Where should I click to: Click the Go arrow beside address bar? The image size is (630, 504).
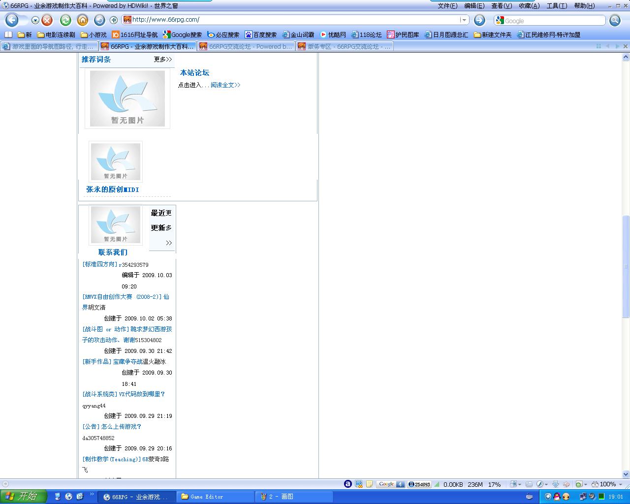click(x=479, y=20)
